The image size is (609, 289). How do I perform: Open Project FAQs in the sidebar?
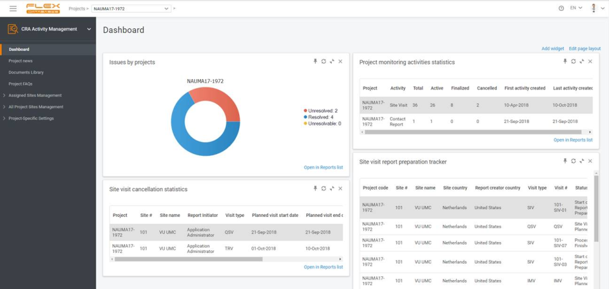pos(20,84)
